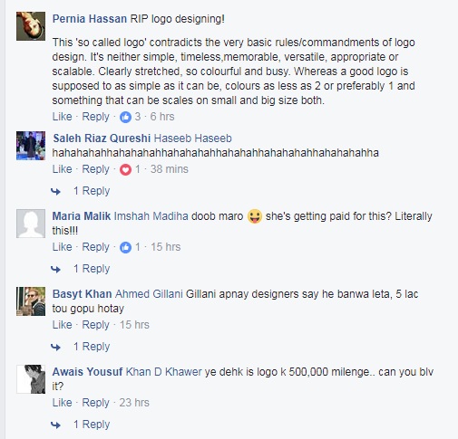Open tagged profile Ahmed Gillani
The image size is (458, 439).
149,294
